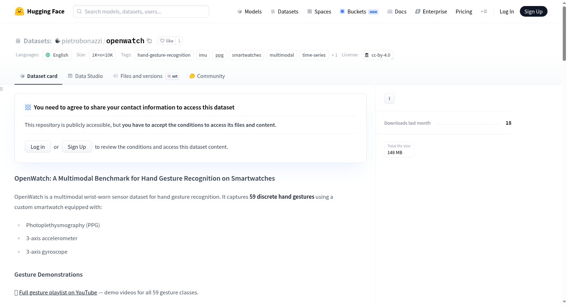
Task: Click Log in inside the access notice
Action: click(x=38, y=147)
